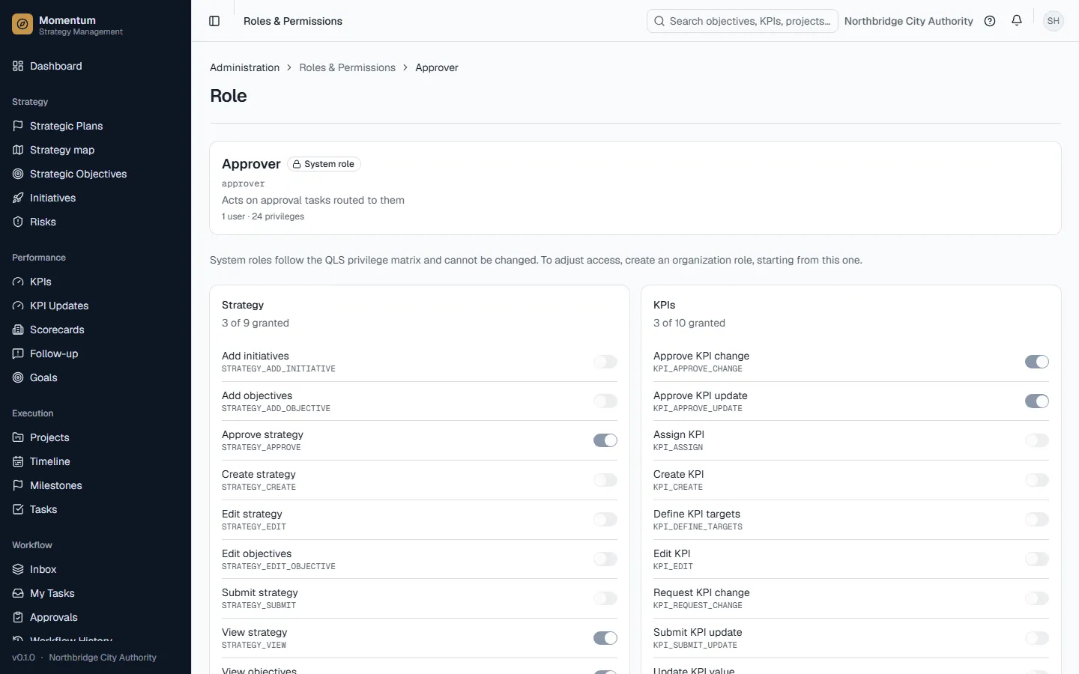Click the Strategic Objectives target icon
1079x674 pixels.
[x=18, y=174]
